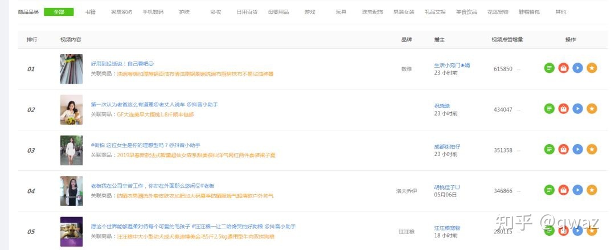Star the 祝晓晗 video as favorite
The image size is (615, 250).
click(x=592, y=109)
